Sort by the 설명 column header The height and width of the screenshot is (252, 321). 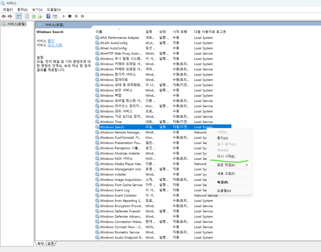click(x=149, y=32)
